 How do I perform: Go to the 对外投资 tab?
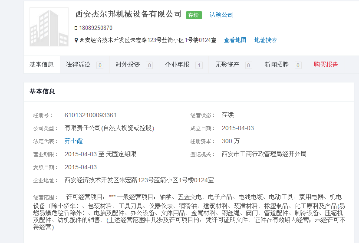128,65
